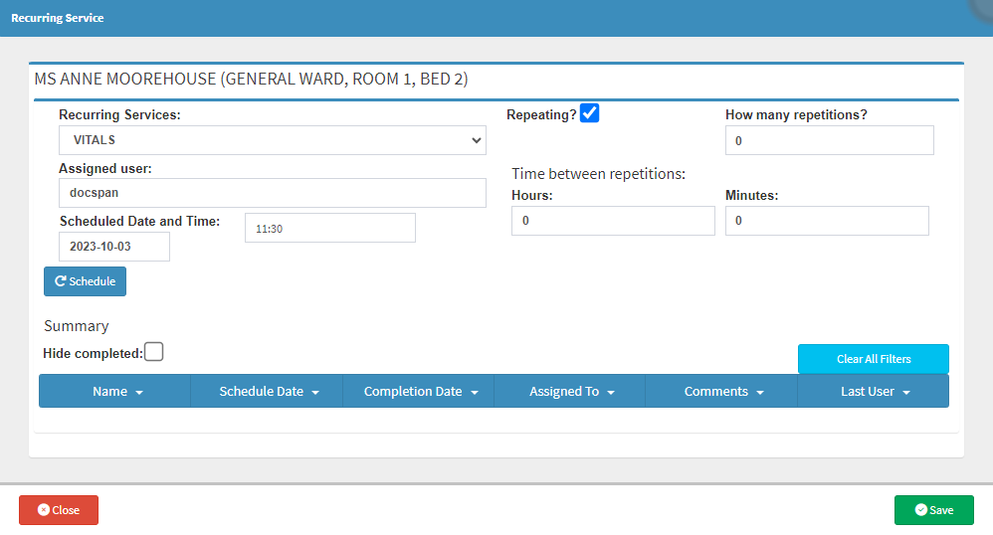The height and width of the screenshot is (535, 993).
Task: Click into the Minutes input field
Action: coord(827,221)
